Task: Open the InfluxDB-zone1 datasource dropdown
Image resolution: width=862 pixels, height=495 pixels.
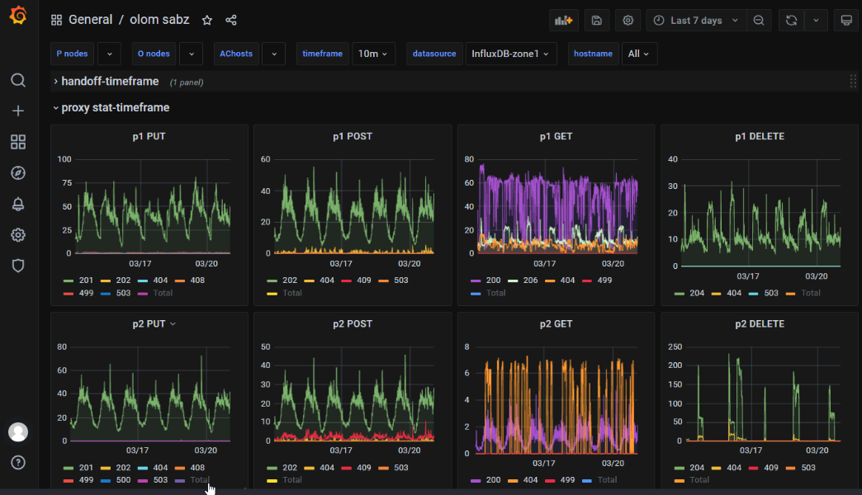Action: point(510,54)
